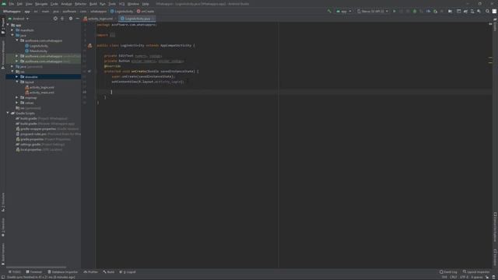This screenshot has height=280, width=498.
Task: Open the Edit menu
Action: click(x=19, y=4)
